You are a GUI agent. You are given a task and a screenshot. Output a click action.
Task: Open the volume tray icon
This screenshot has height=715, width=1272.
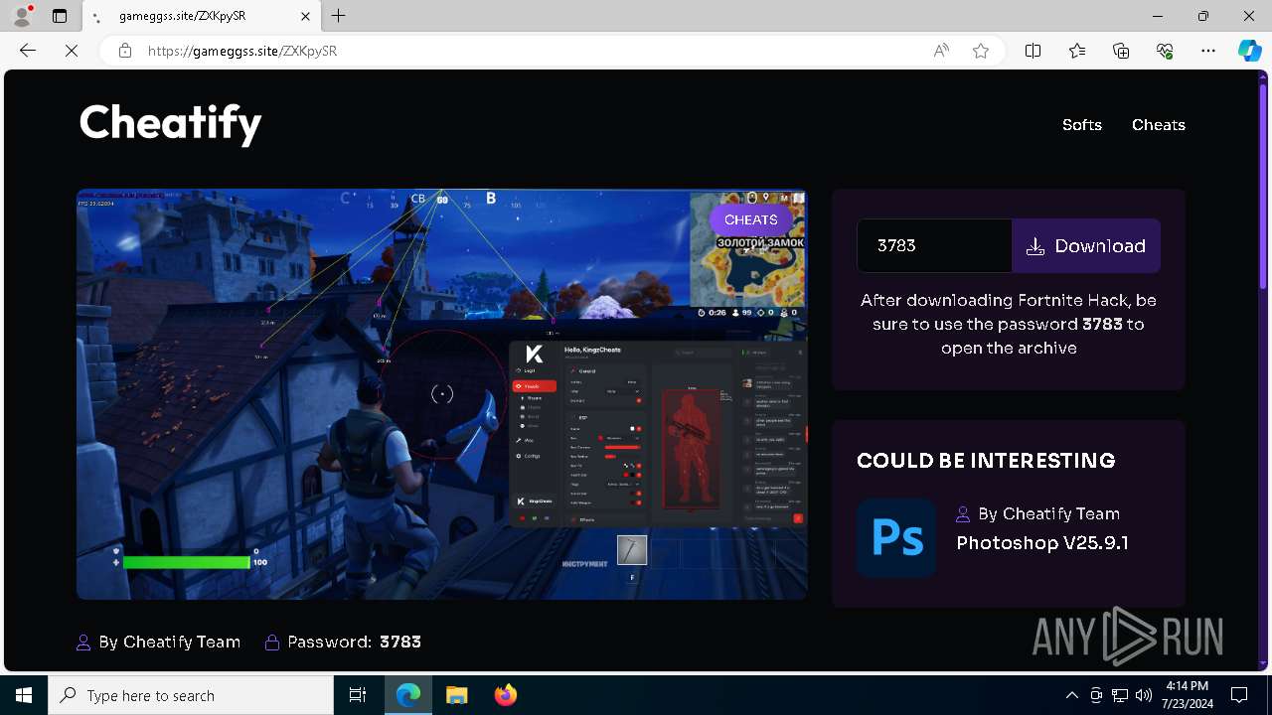1144,695
